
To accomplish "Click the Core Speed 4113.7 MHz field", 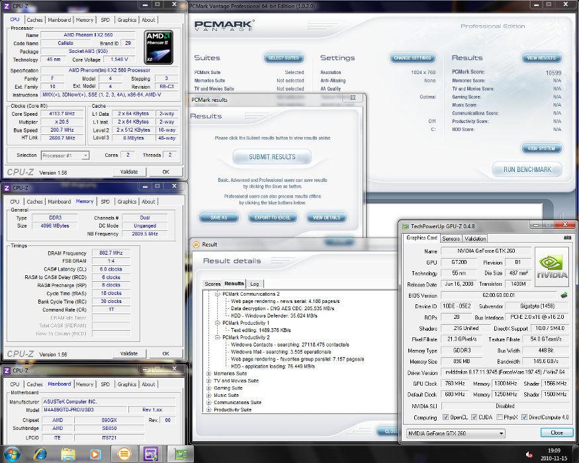I will tap(62, 114).
